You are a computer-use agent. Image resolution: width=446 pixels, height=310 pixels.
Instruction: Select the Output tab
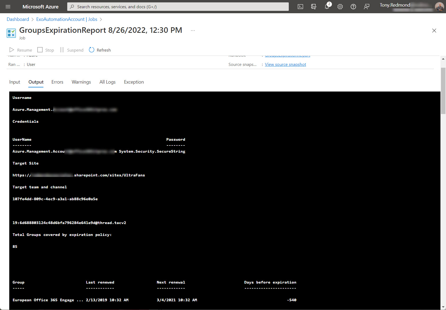click(x=36, y=82)
